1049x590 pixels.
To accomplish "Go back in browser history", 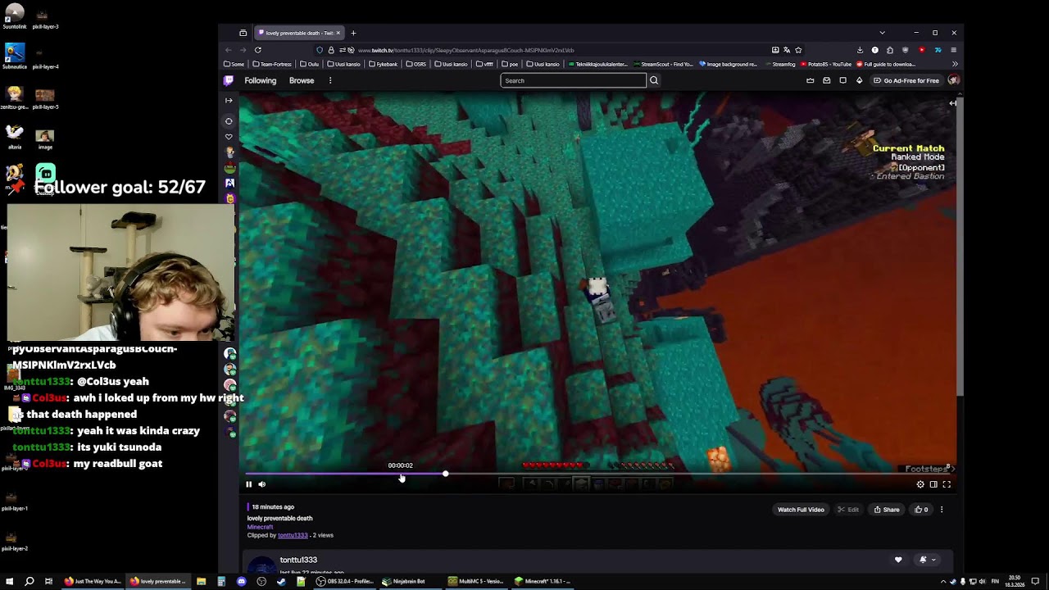I will pos(229,50).
